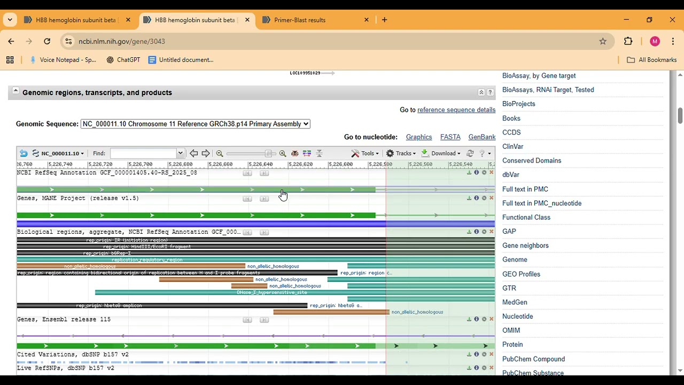The width and height of the screenshot is (684, 385).
Task: Pan the sequence view right with the arrow
Action: [x=206, y=153]
